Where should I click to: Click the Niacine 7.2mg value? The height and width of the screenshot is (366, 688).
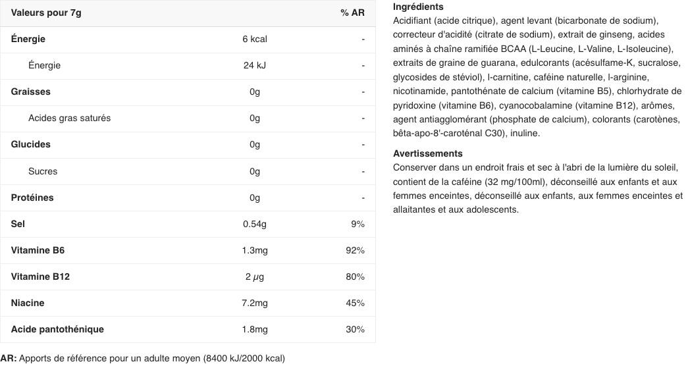[x=255, y=303]
